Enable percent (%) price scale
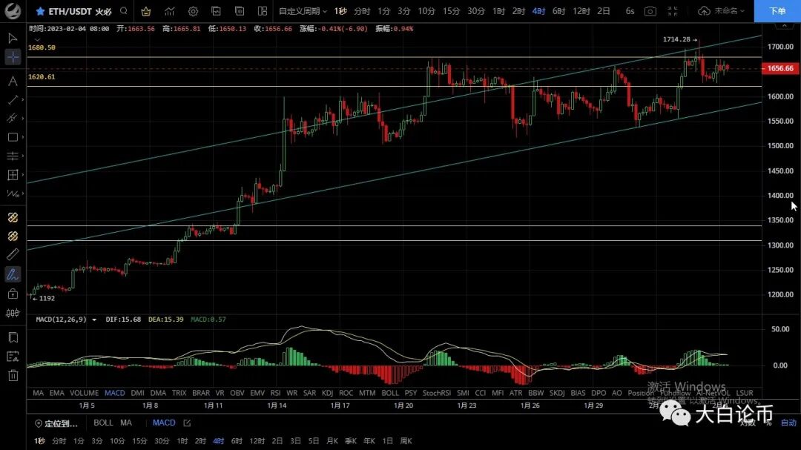This screenshot has height=450, width=801. [768, 423]
